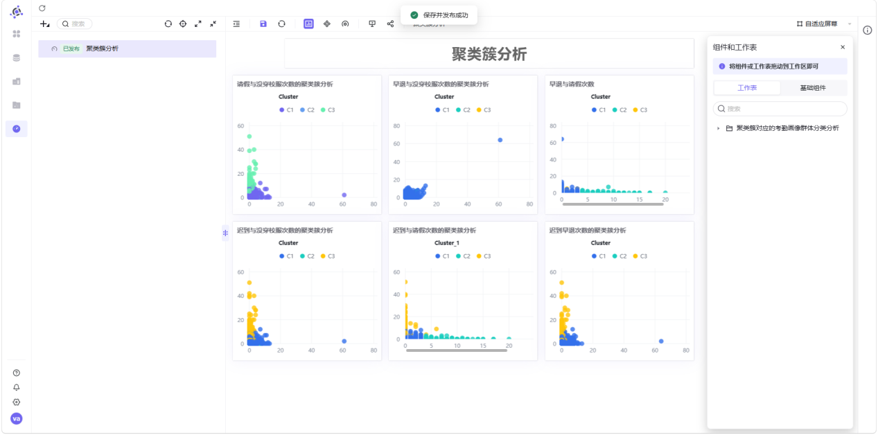Click the Cluster_1 legend title
This screenshot has width=878, height=435.
[x=446, y=243]
